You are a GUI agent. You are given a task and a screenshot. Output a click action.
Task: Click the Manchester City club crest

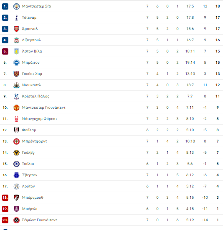click(x=16, y=6)
